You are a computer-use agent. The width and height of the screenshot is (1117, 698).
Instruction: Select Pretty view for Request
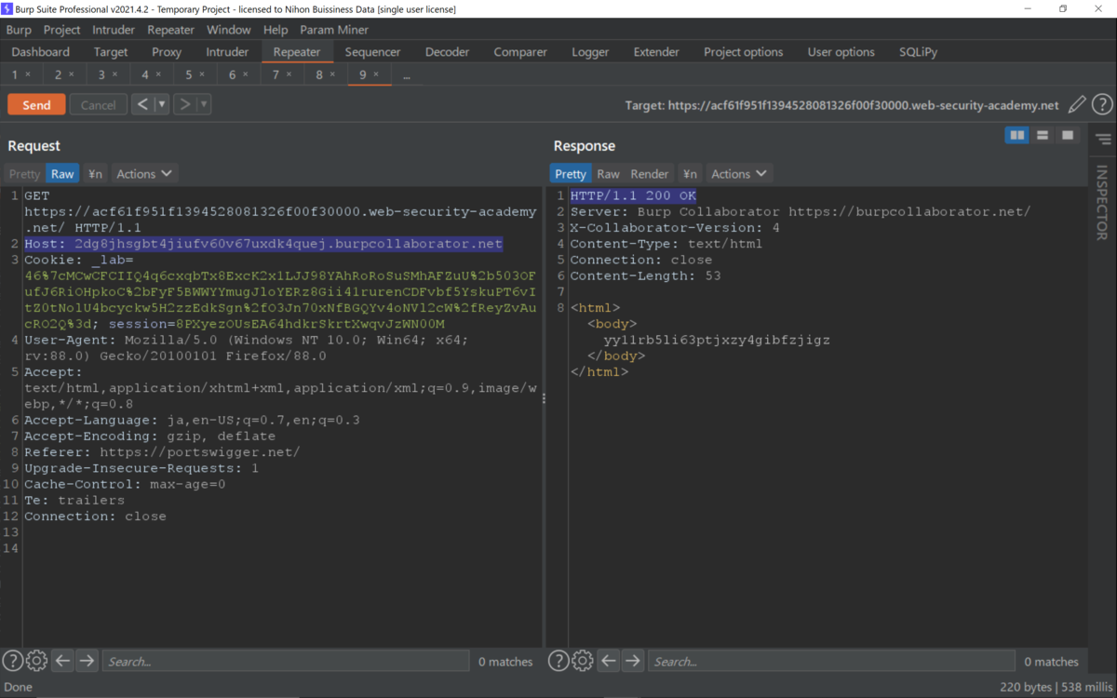tap(25, 174)
